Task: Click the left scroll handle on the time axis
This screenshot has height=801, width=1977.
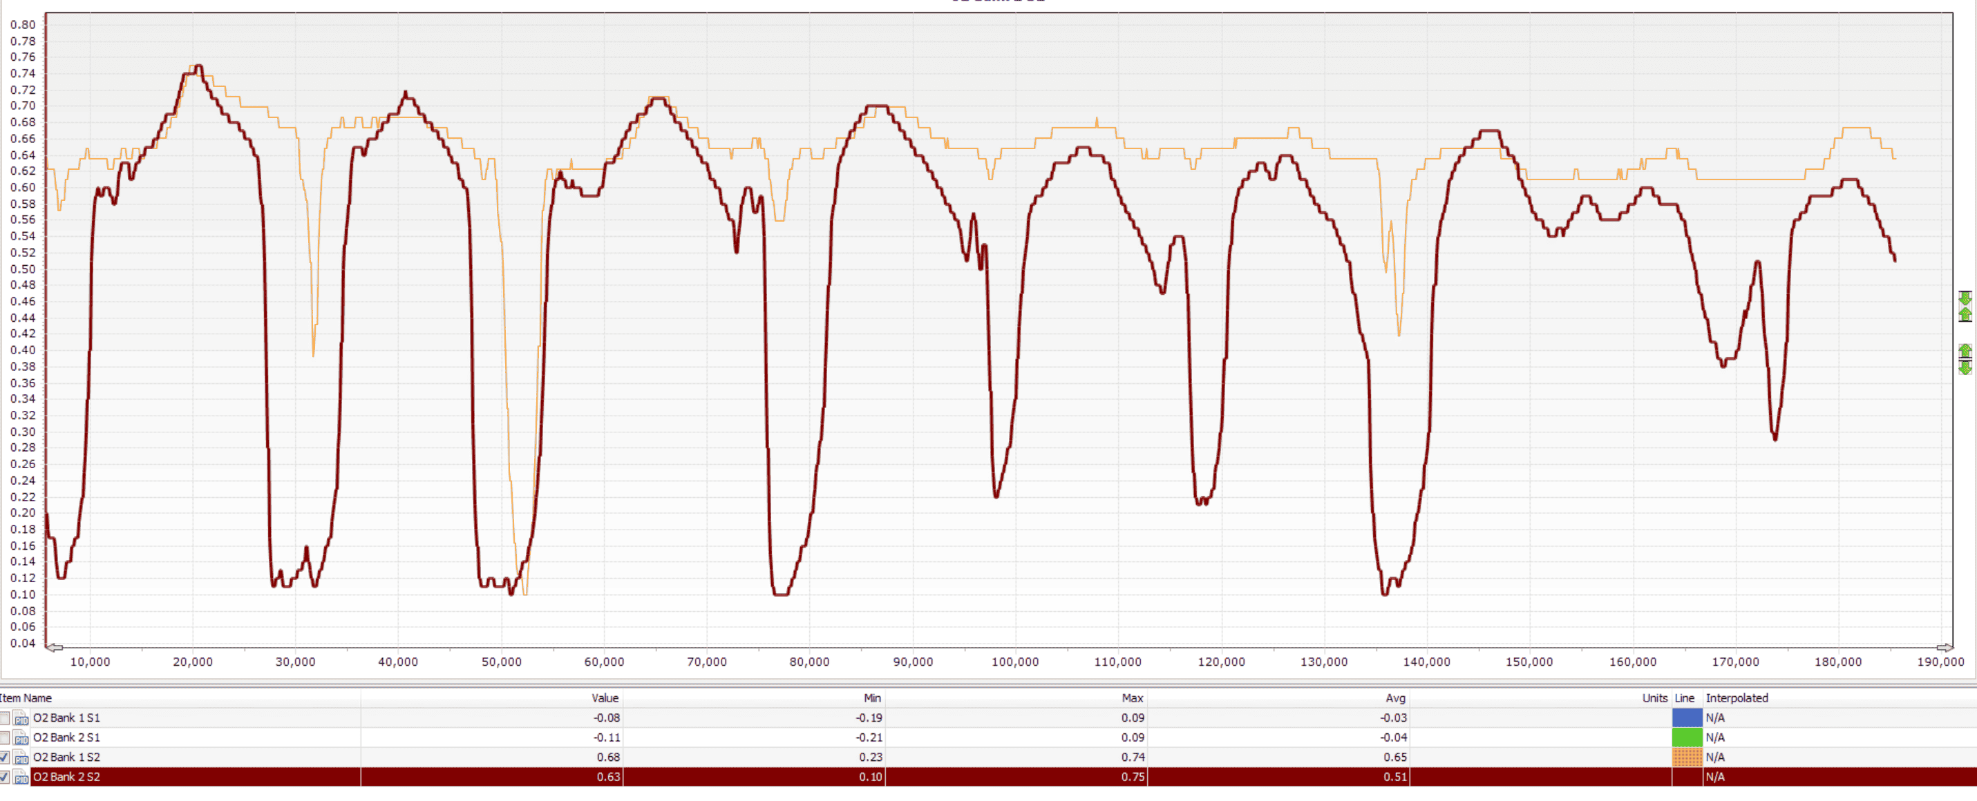Action: coord(55,648)
